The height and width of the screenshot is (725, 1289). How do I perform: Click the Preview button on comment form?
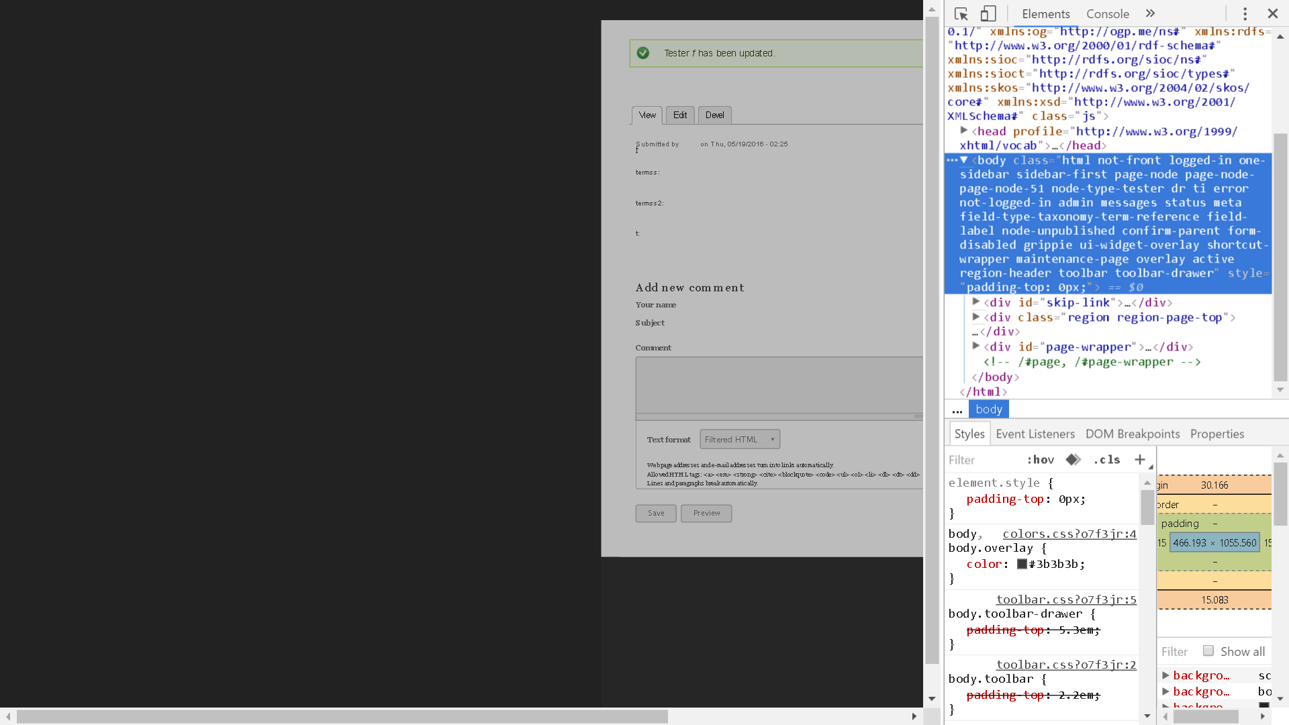706,513
